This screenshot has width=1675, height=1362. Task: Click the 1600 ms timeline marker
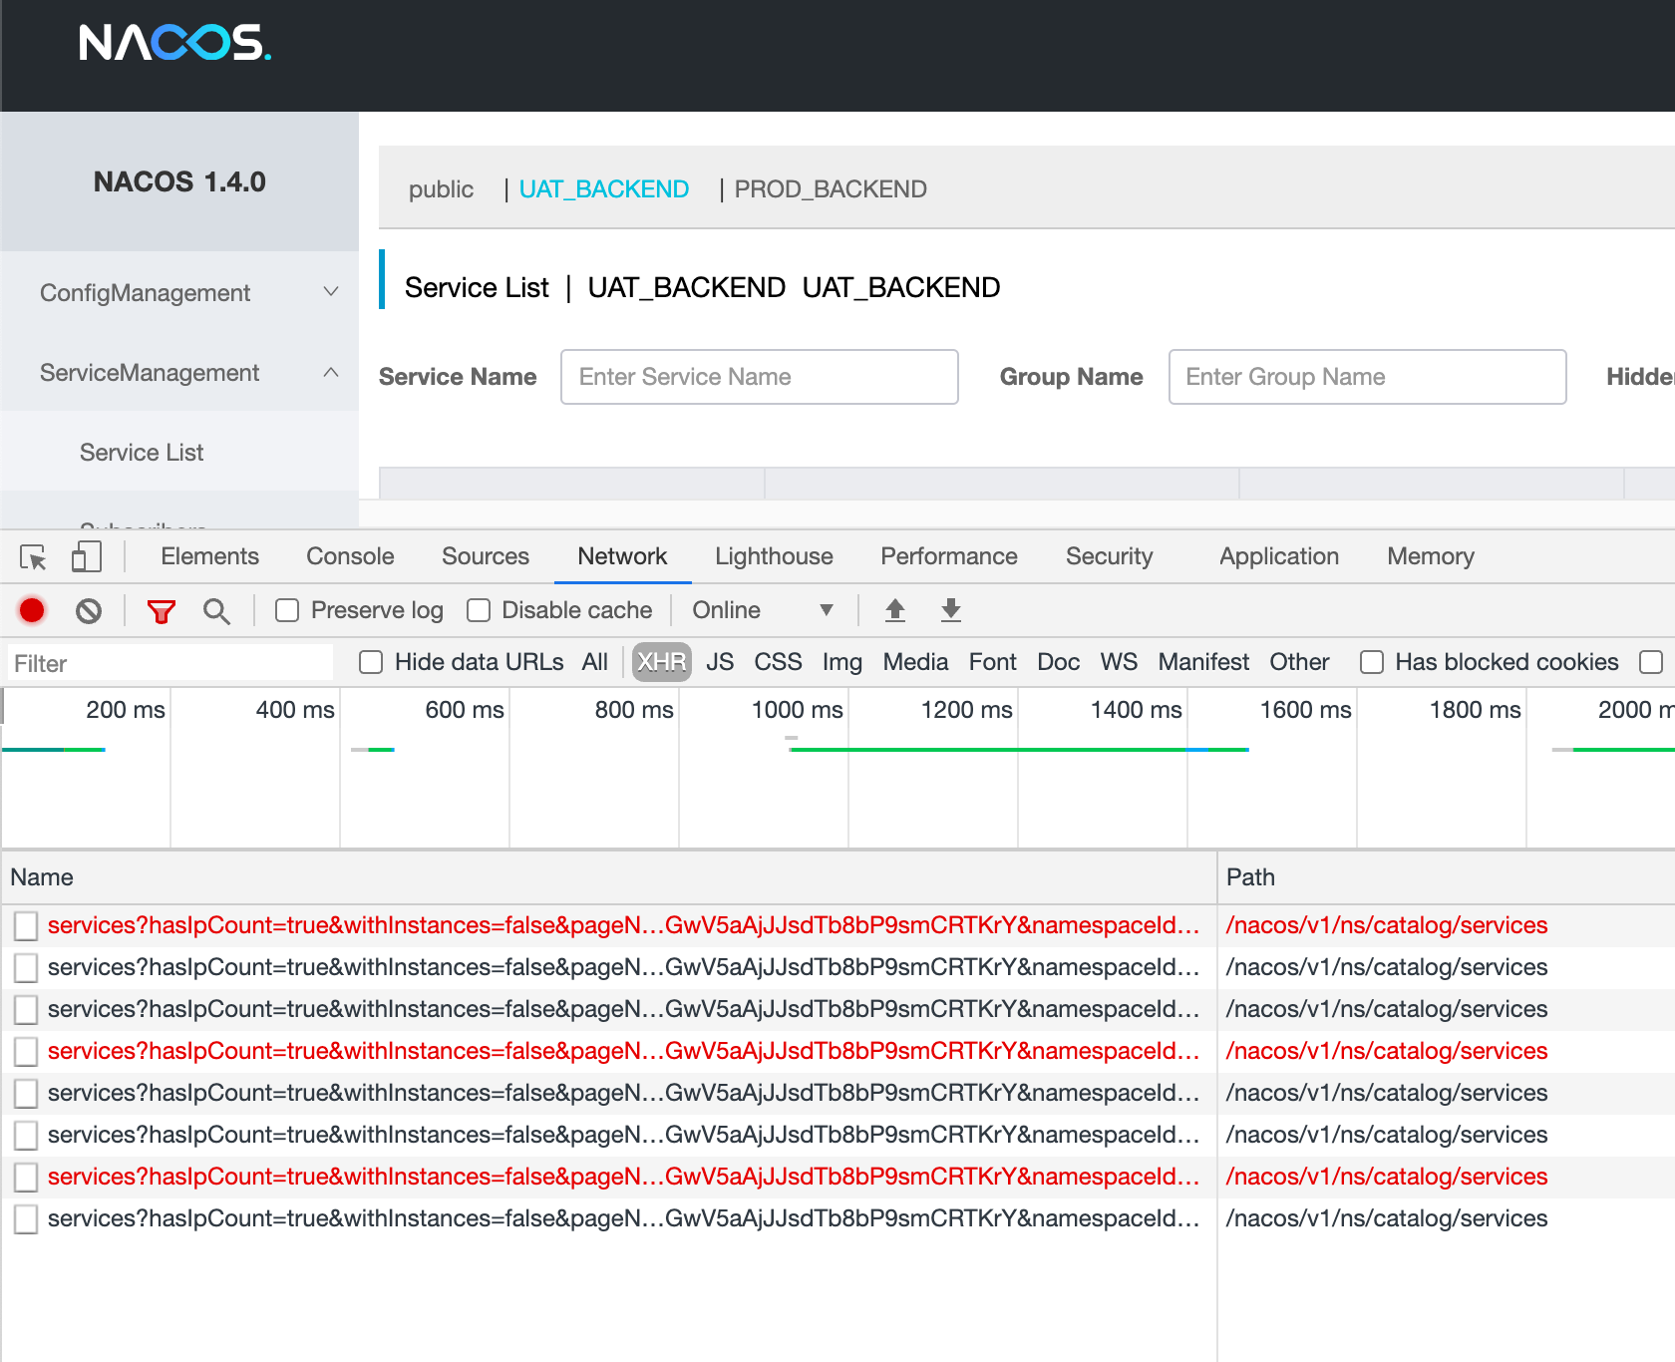[1305, 710]
